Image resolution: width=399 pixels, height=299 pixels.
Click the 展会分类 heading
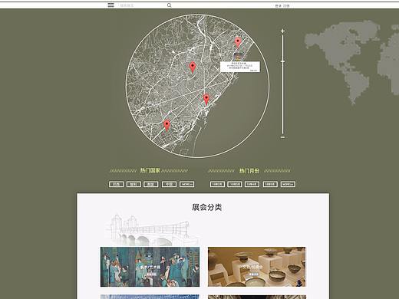(x=206, y=207)
